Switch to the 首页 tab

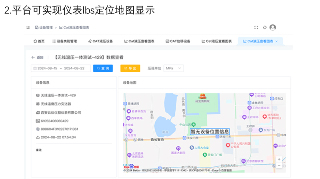point(39,41)
